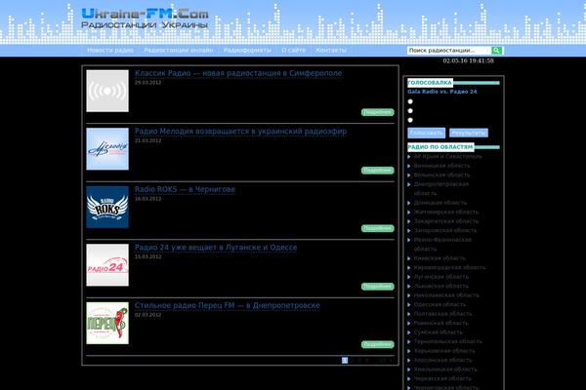Select the last poll radio option
The width and height of the screenshot is (586, 390).
(410, 120)
